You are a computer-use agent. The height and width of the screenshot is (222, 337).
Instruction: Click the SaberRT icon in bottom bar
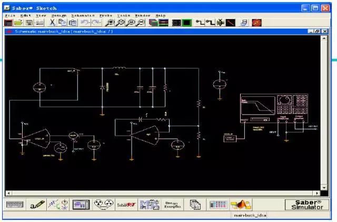click(126, 205)
